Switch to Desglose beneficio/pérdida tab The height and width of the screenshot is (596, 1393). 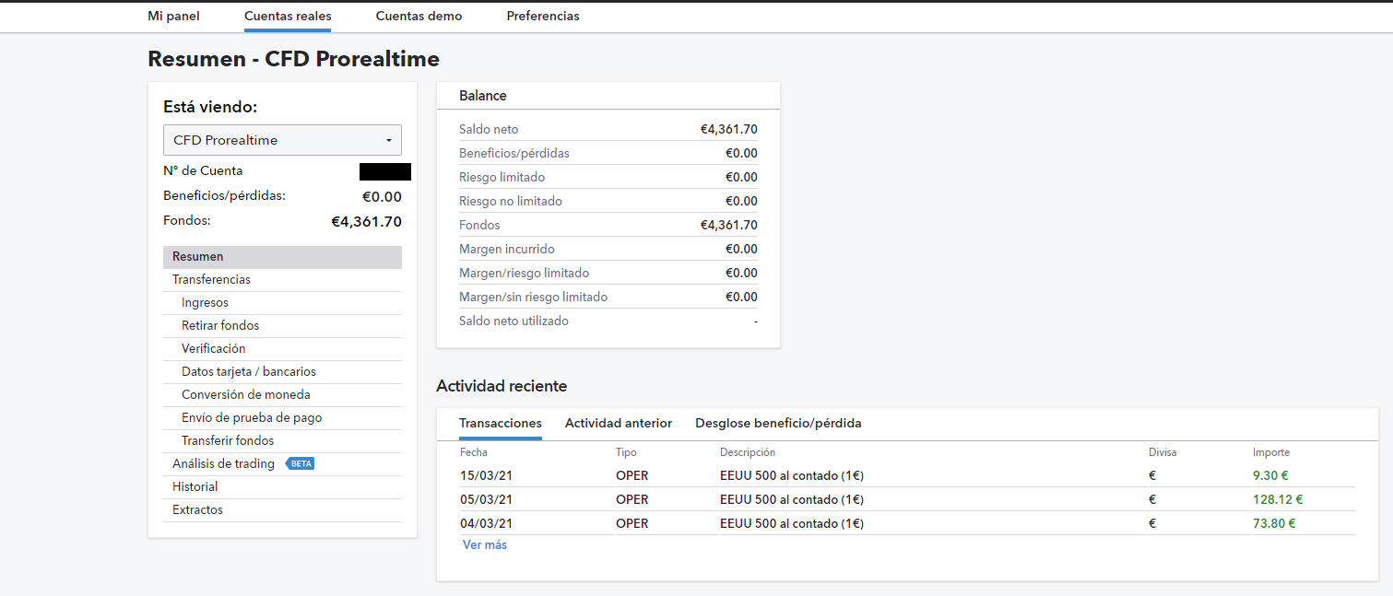pyautogui.click(x=778, y=424)
